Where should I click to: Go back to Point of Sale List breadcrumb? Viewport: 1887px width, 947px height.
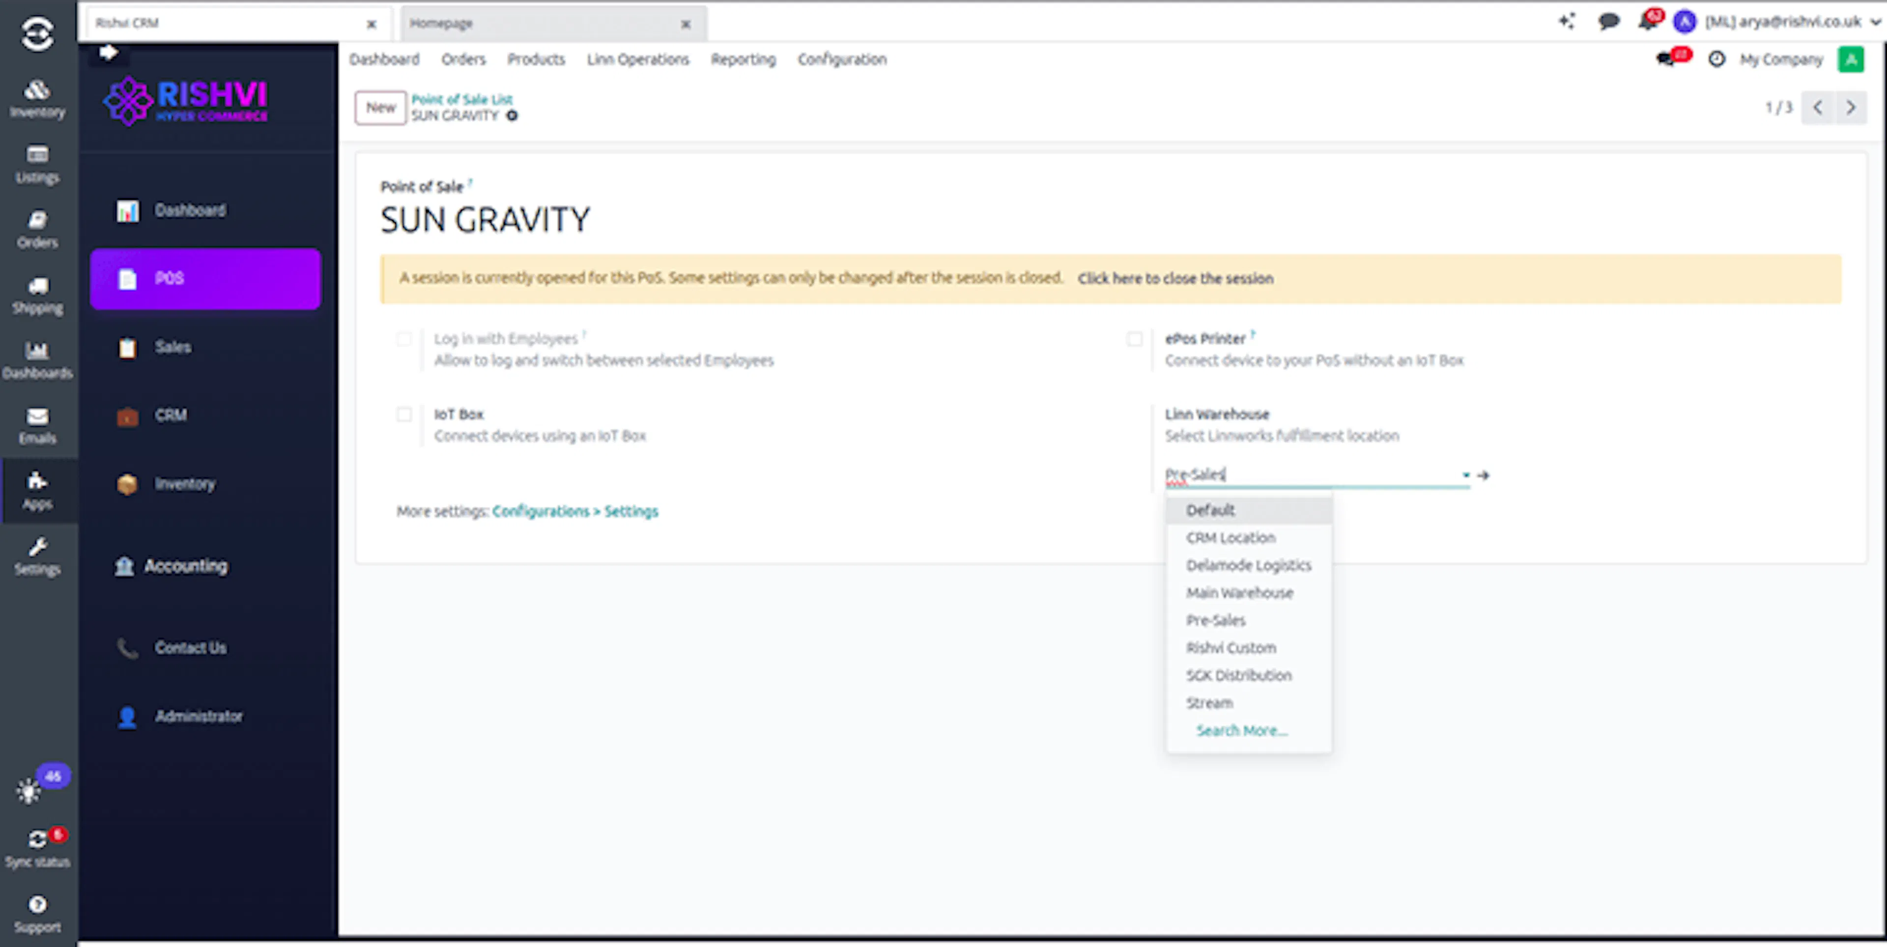tap(461, 99)
